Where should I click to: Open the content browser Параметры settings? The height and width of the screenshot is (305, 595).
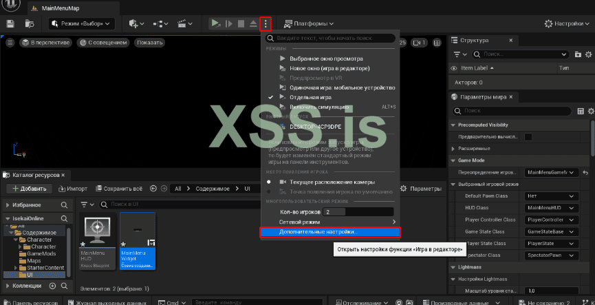[421, 189]
